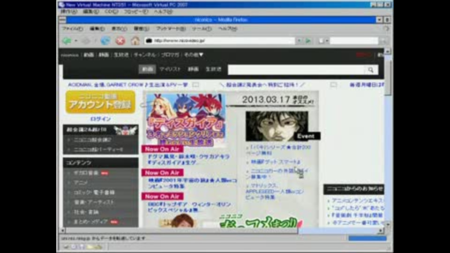Click the niconico logo in site header

tap(69, 55)
